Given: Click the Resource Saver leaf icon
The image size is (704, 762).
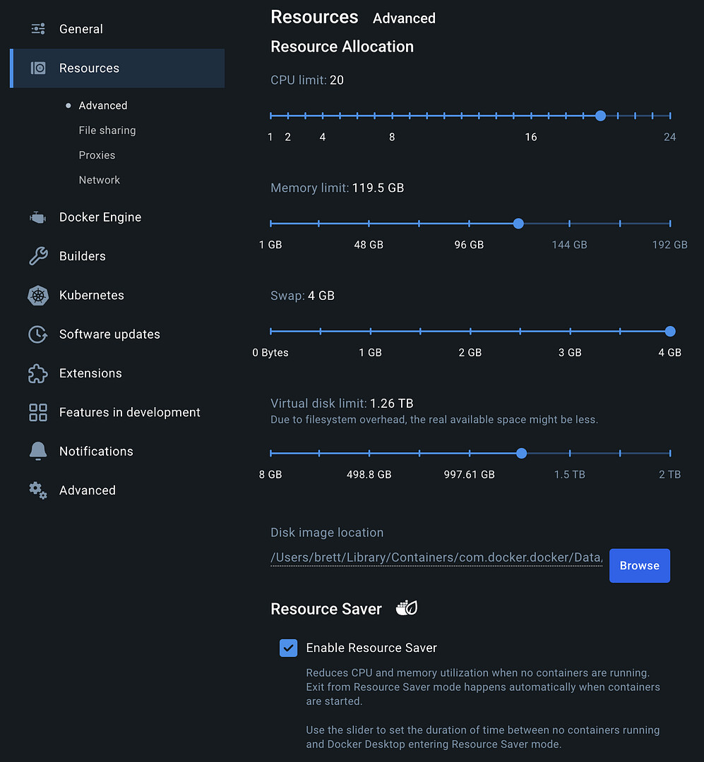Looking at the screenshot, I should click(x=407, y=608).
